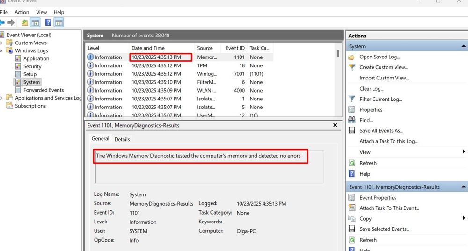The height and width of the screenshot is (251, 468).
Task: Click the Properties page icon in System actions
Action: pos(352,110)
